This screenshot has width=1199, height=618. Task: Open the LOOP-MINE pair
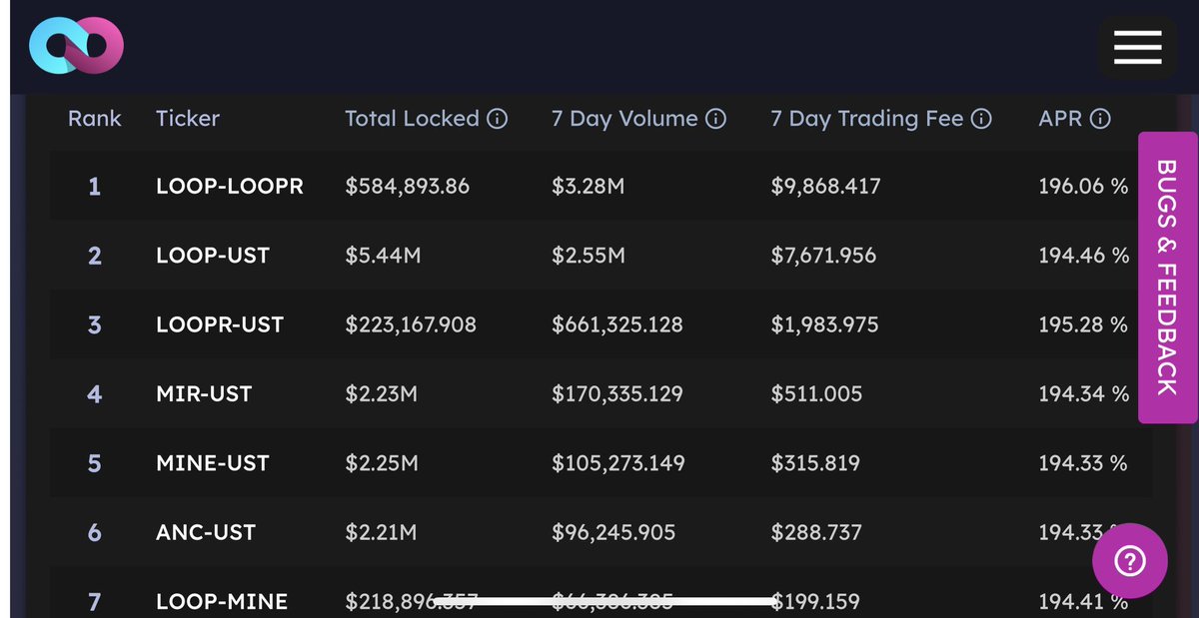(x=222, y=601)
